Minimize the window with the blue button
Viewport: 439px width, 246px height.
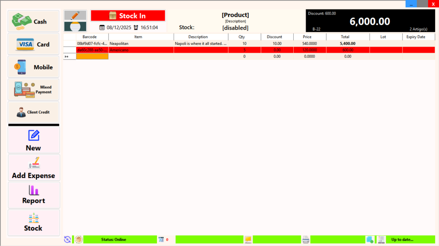411,4
